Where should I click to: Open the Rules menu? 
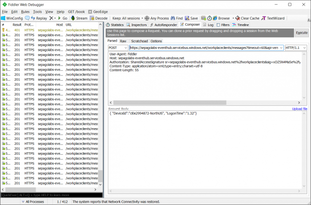point(25,11)
